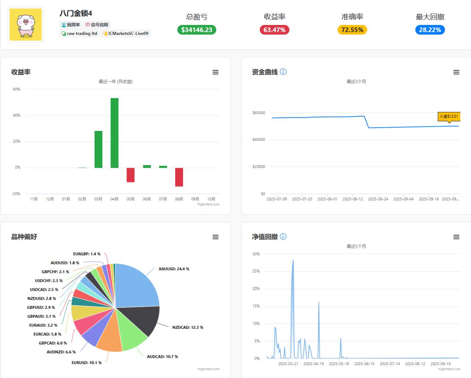Click the user icon inside the 圆周率 badge
The image size is (471, 378).
pos(63,25)
